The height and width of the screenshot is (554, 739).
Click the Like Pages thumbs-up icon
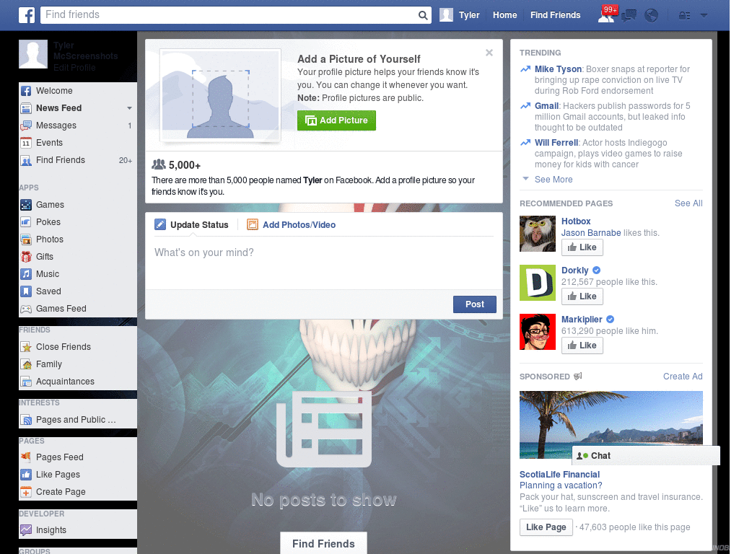26,475
